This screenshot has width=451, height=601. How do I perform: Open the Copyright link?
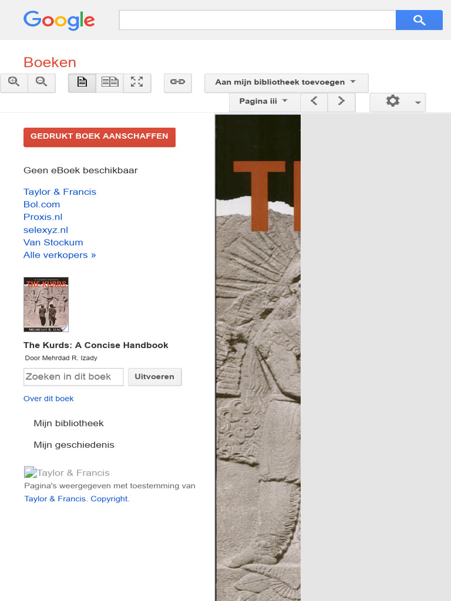pyautogui.click(x=109, y=499)
